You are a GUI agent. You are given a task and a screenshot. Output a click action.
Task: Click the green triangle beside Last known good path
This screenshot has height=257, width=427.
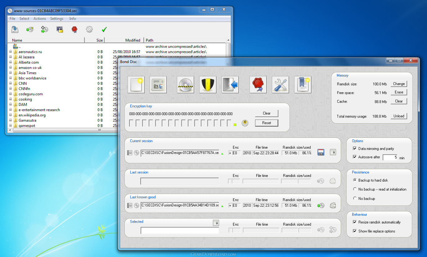[222, 206]
